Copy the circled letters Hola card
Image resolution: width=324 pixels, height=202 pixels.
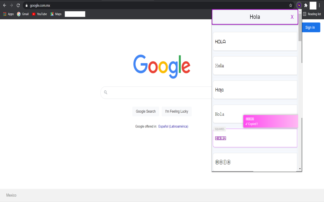point(255,162)
